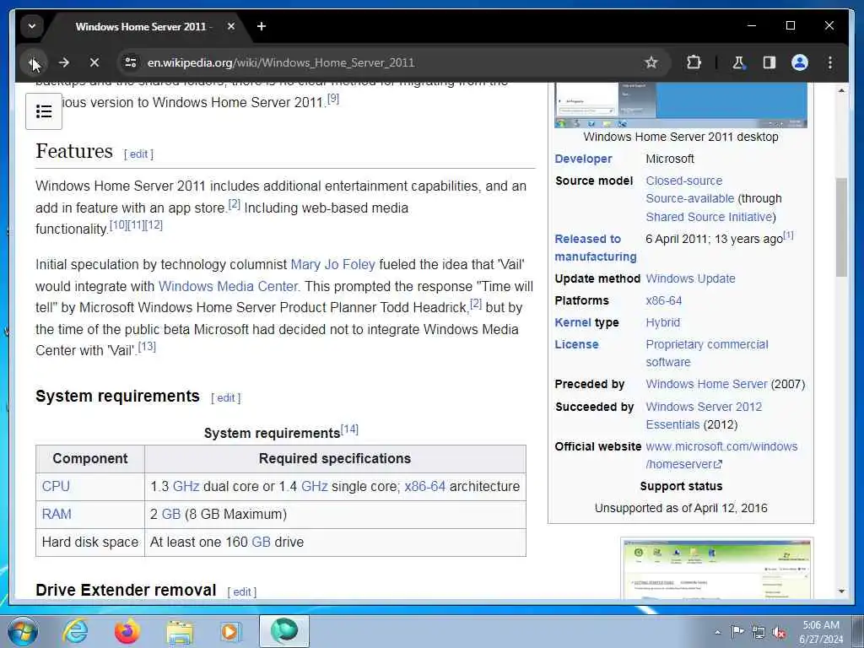The width and height of the screenshot is (864, 648).
Task: Open Windows Server 2012 Essentials link
Action: pos(704,415)
